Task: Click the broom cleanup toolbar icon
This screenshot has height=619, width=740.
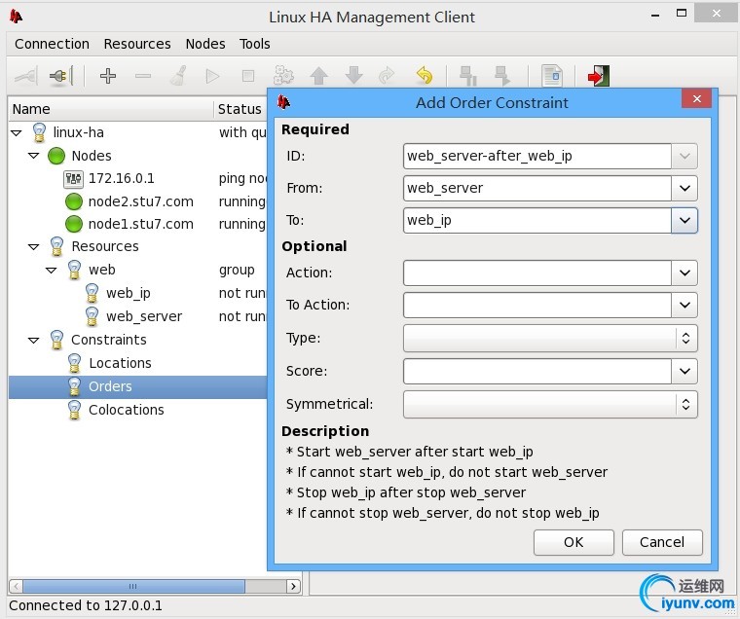Action: pyautogui.click(x=178, y=76)
